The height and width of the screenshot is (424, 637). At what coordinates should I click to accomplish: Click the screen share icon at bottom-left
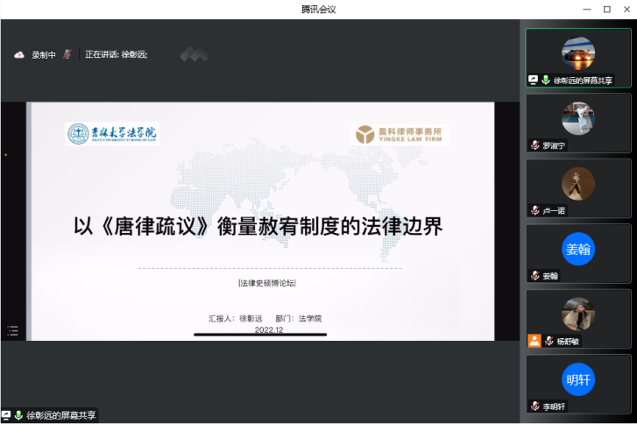coord(6,415)
